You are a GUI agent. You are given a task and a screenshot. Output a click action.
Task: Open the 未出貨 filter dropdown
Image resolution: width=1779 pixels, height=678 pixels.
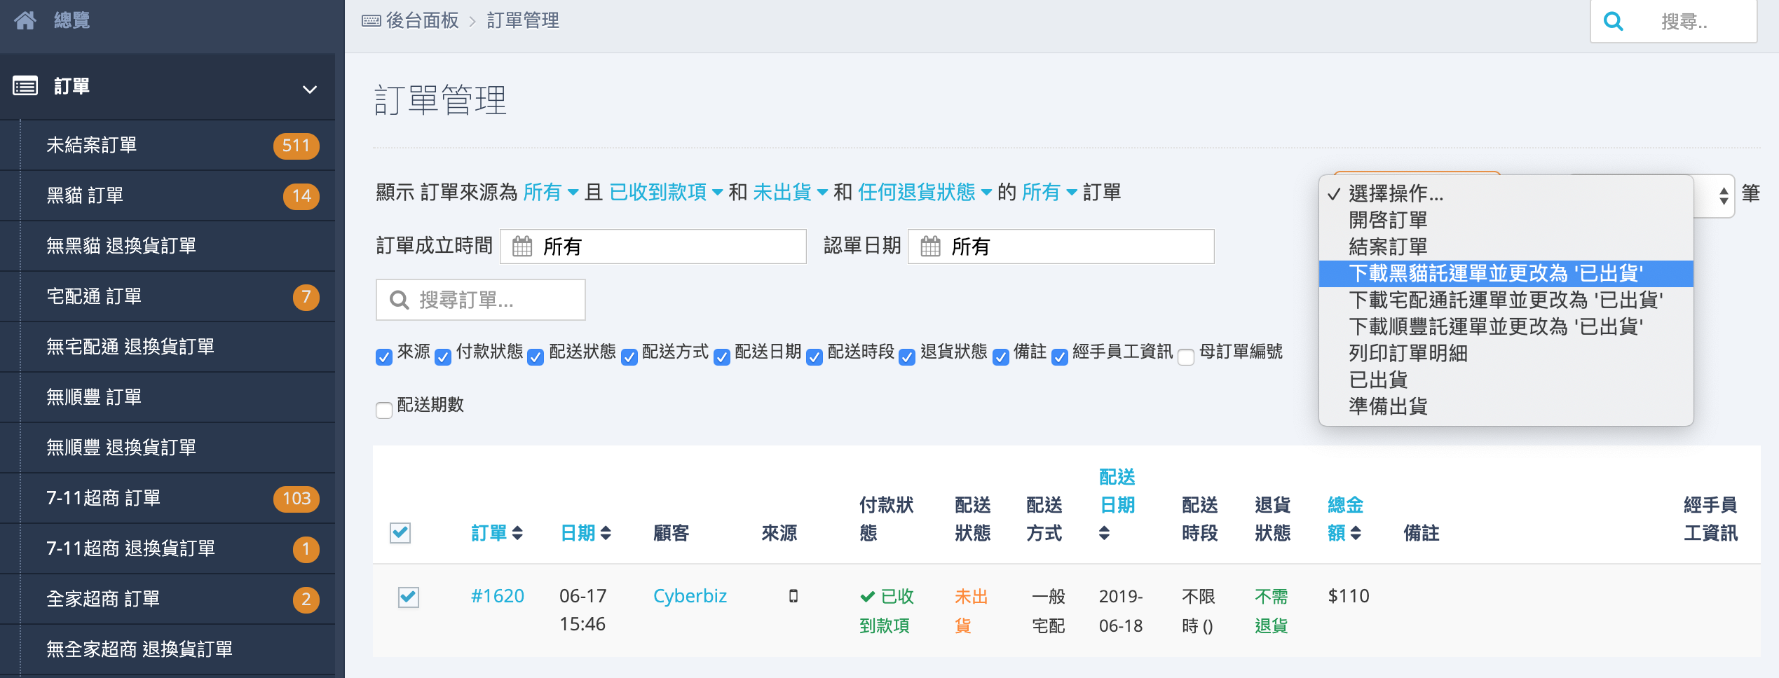(x=791, y=192)
